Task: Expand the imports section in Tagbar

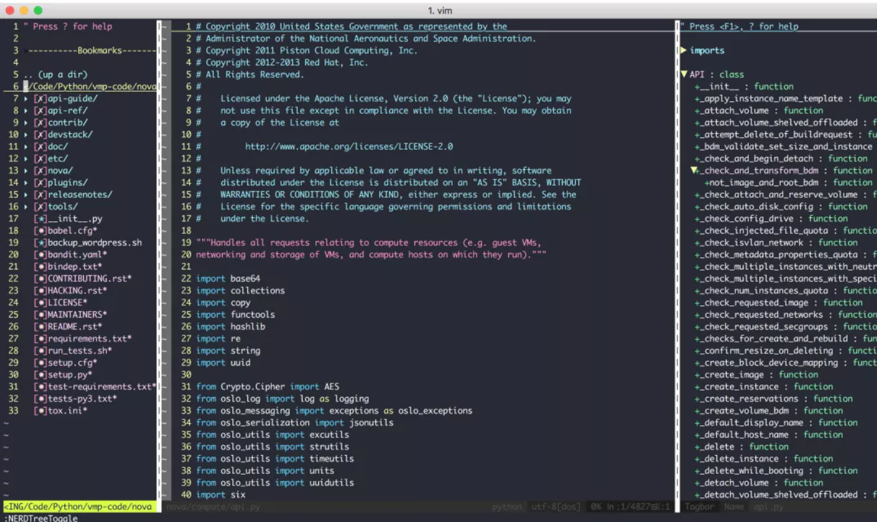Action: coord(683,50)
